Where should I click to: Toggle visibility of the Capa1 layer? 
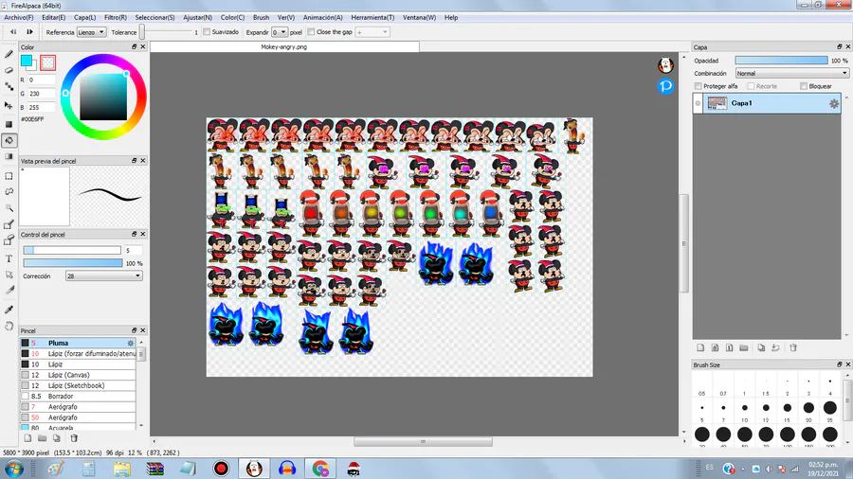698,103
